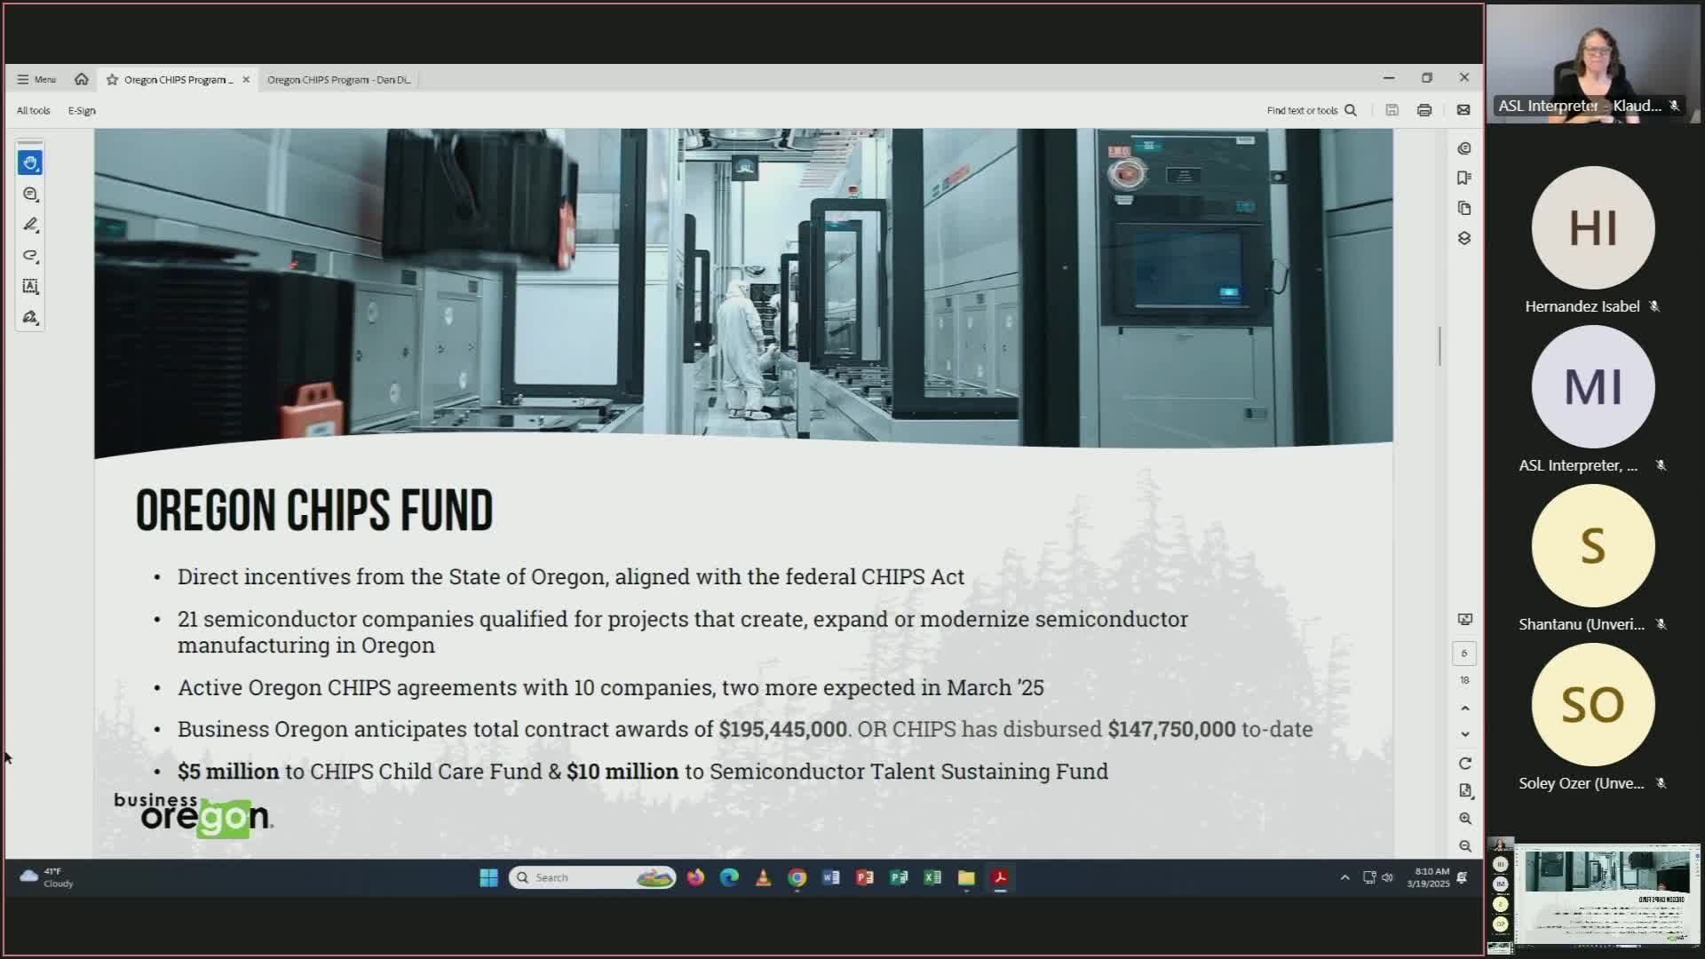Open the Windows Start menu
Viewport: 1705px width, 959px height.
(x=488, y=877)
